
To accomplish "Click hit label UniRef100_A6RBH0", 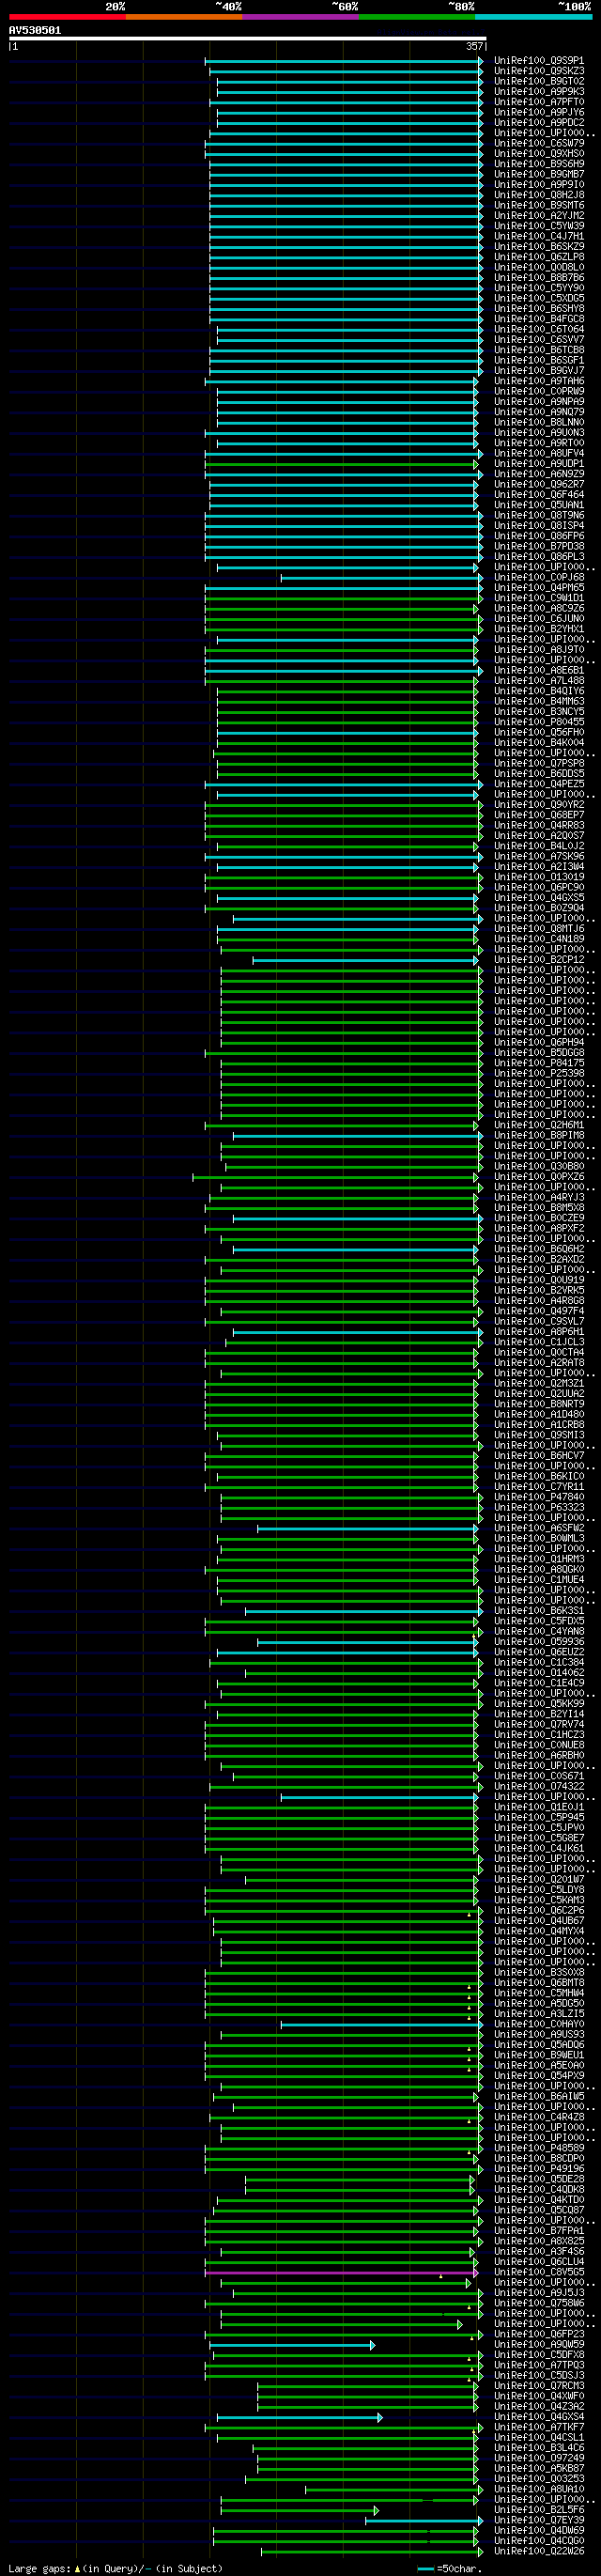I will point(539,1755).
